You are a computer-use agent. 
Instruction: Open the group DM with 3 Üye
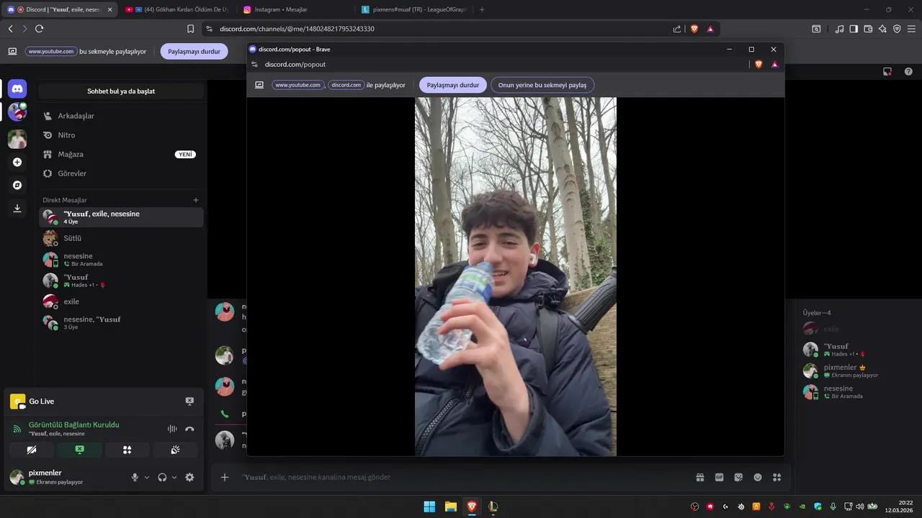(x=121, y=322)
